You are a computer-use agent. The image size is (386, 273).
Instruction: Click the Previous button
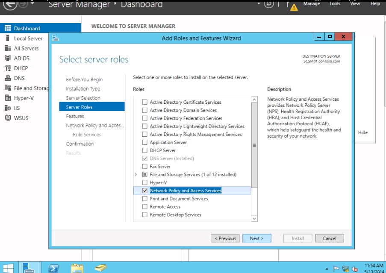(225, 238)
